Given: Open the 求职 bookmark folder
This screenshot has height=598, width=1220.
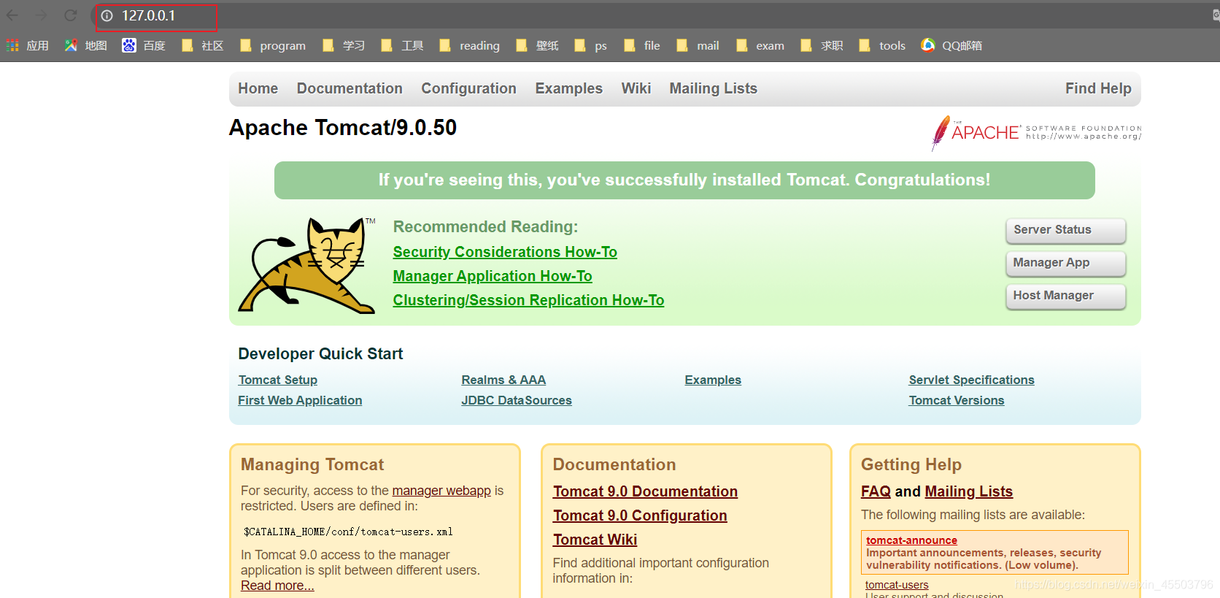Looking at the screenshot, I should point(822,45).
